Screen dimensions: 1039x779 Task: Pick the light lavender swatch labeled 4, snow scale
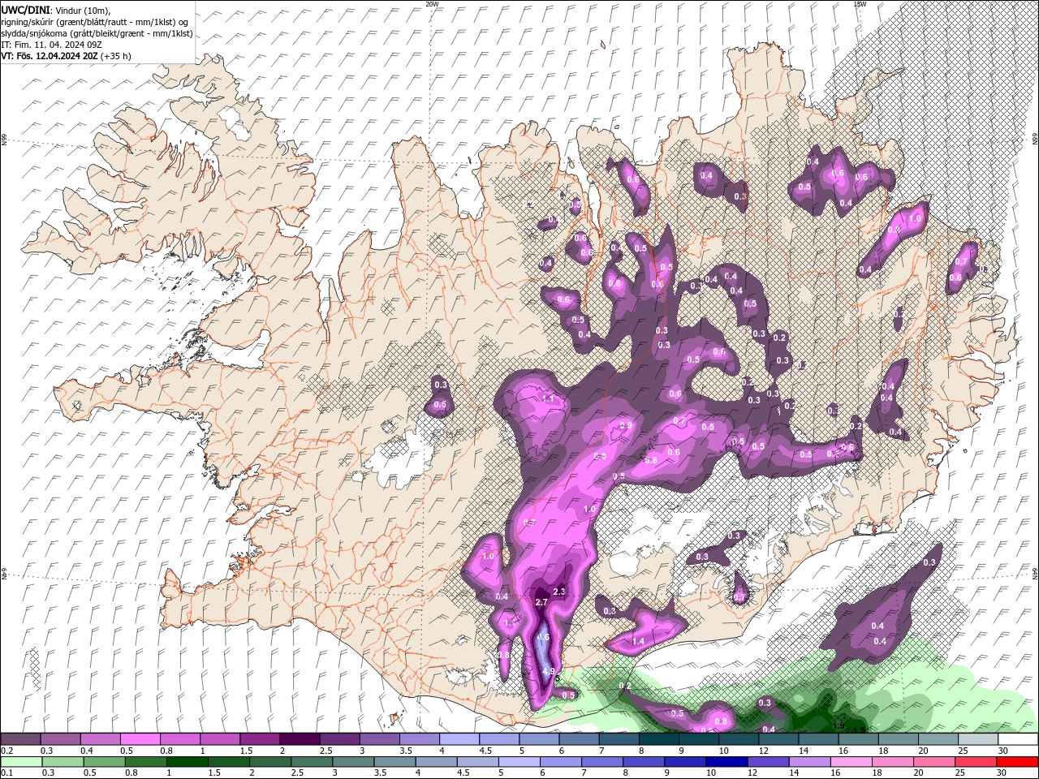pyautogui.click(x=459, y=739)
